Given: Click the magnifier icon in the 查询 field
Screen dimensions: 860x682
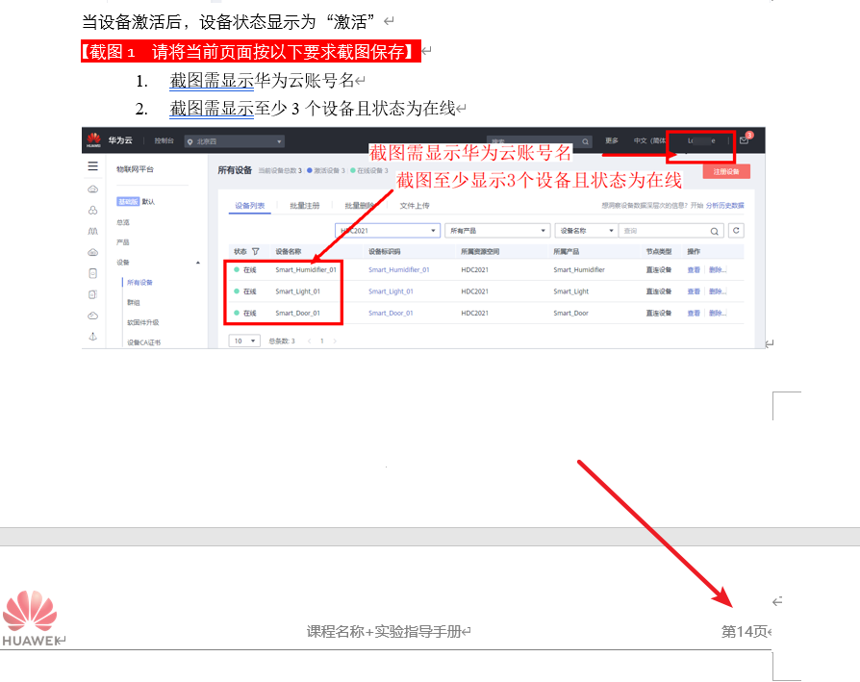Looking at the screenshot, I should pos(714,232).
